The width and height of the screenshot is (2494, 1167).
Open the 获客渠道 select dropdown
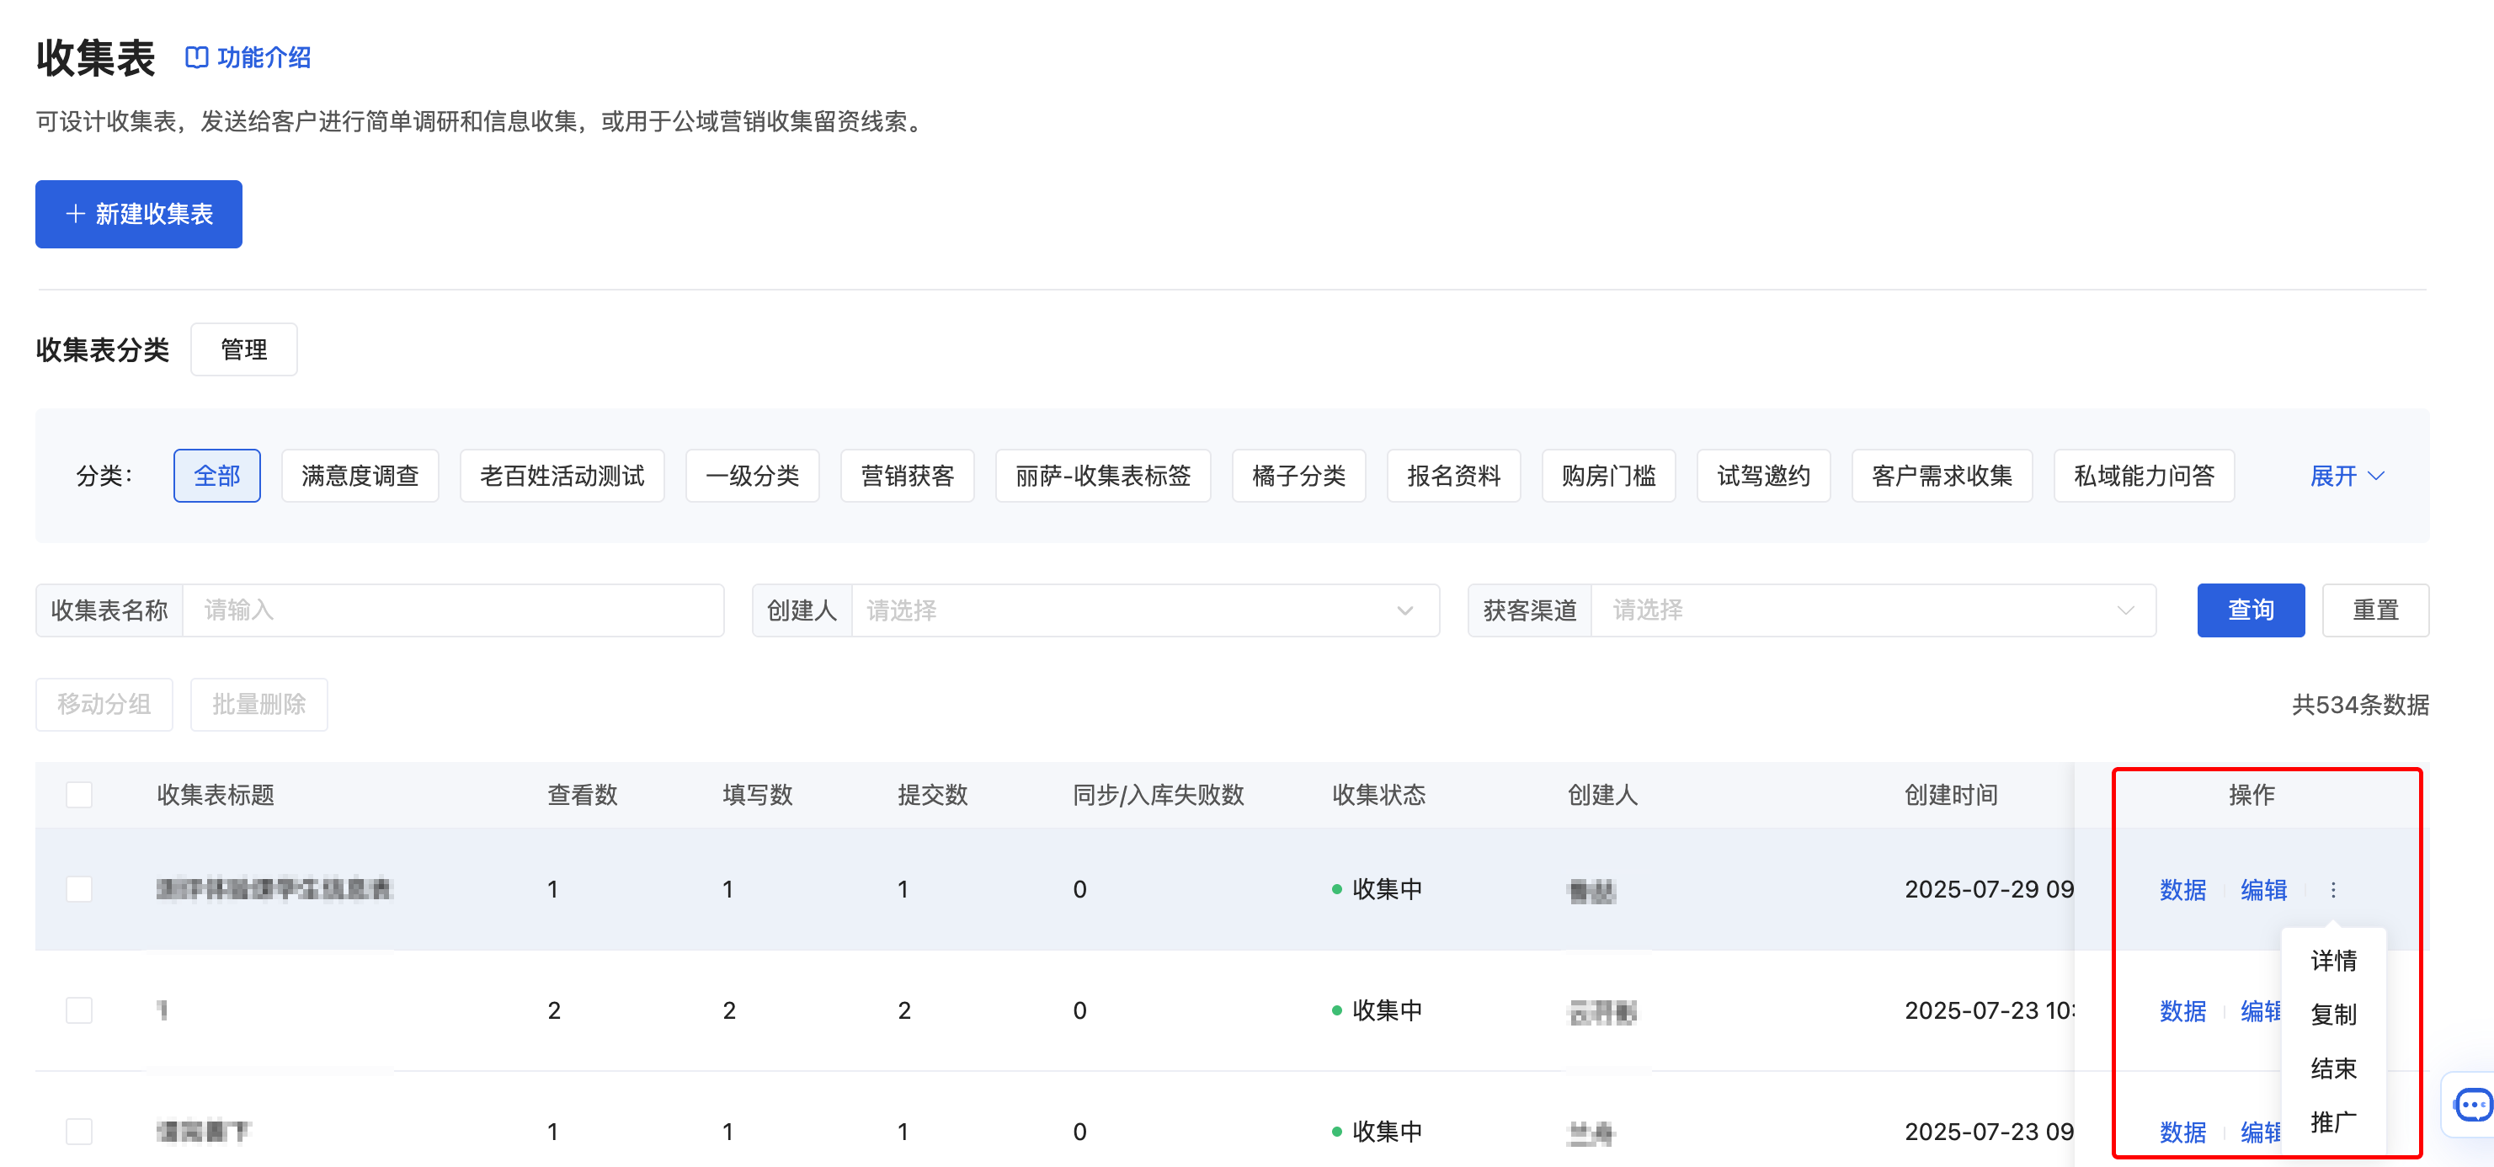(x=1873, y=610)
